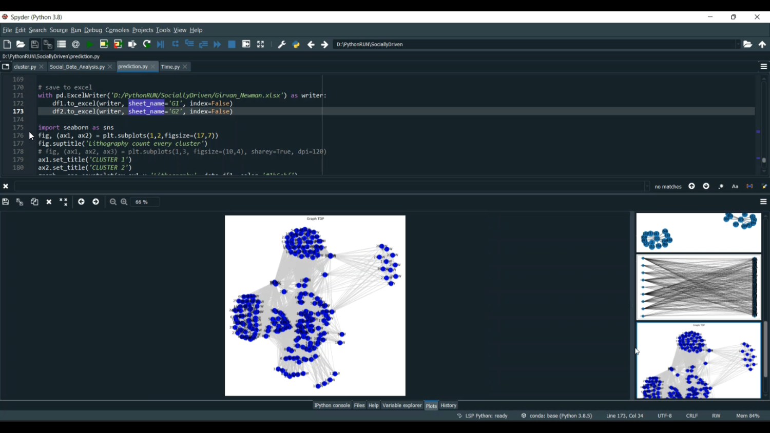Screen dimensions: 770x433
Task: Select the bipartite graph thumbnail
Action: 699,287
